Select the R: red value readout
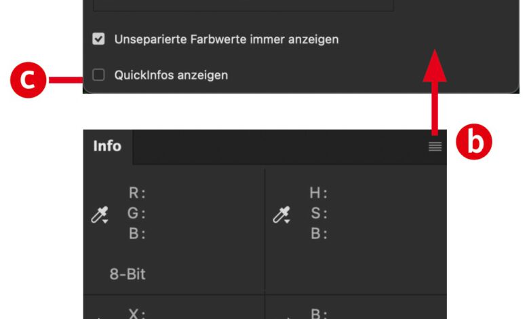The image size is (529, 319). (137, 193)
